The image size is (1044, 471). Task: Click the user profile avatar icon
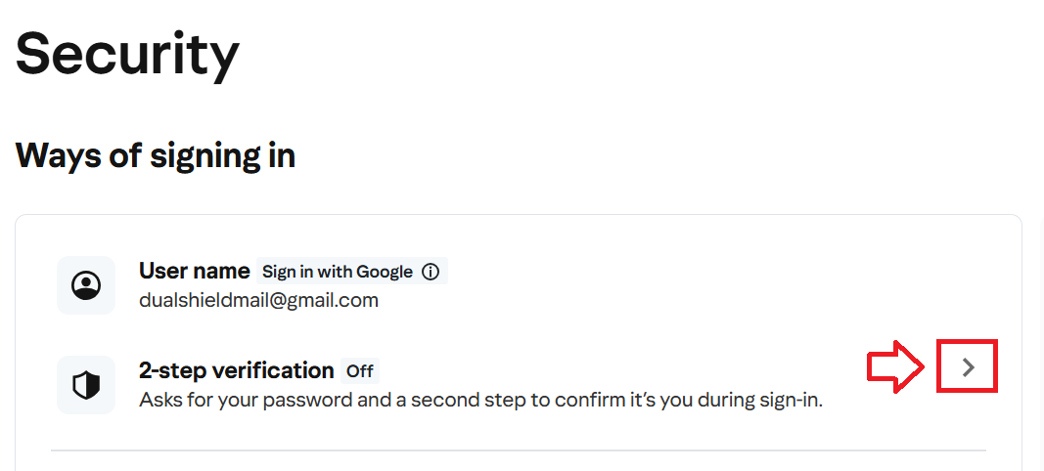[x=86, y=285]
